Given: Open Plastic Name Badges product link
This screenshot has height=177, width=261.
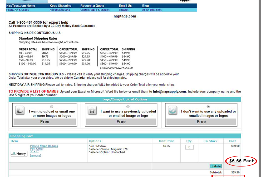Looking at the screenshot, I should (44, 146).
